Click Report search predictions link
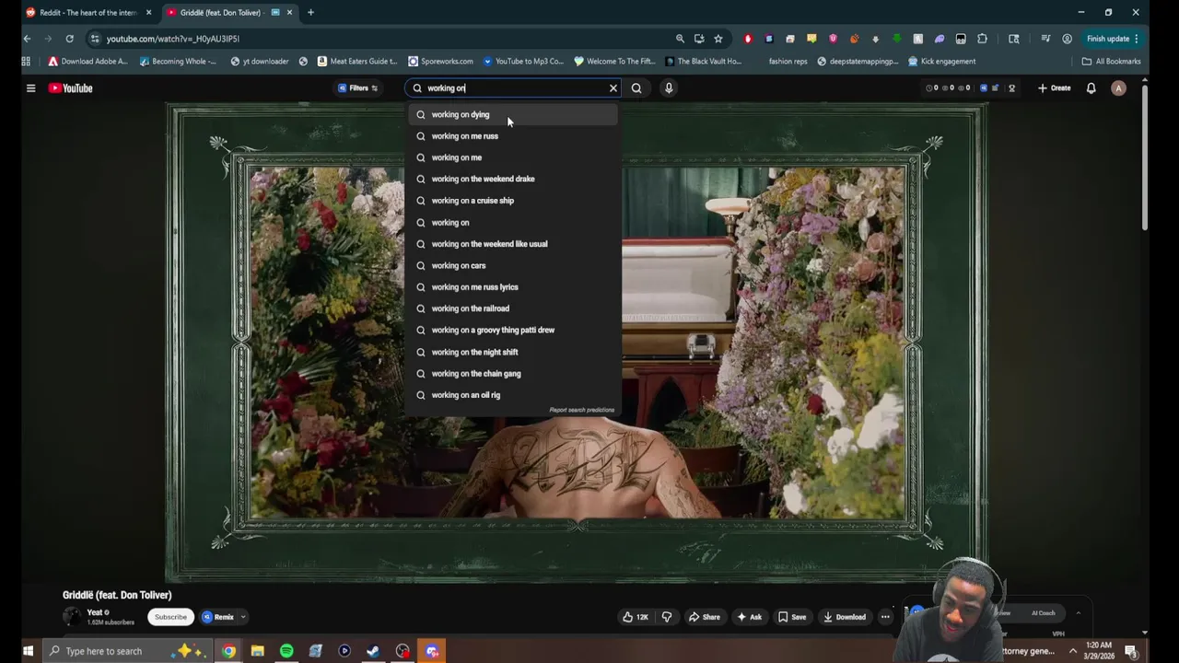 point(581,410)
